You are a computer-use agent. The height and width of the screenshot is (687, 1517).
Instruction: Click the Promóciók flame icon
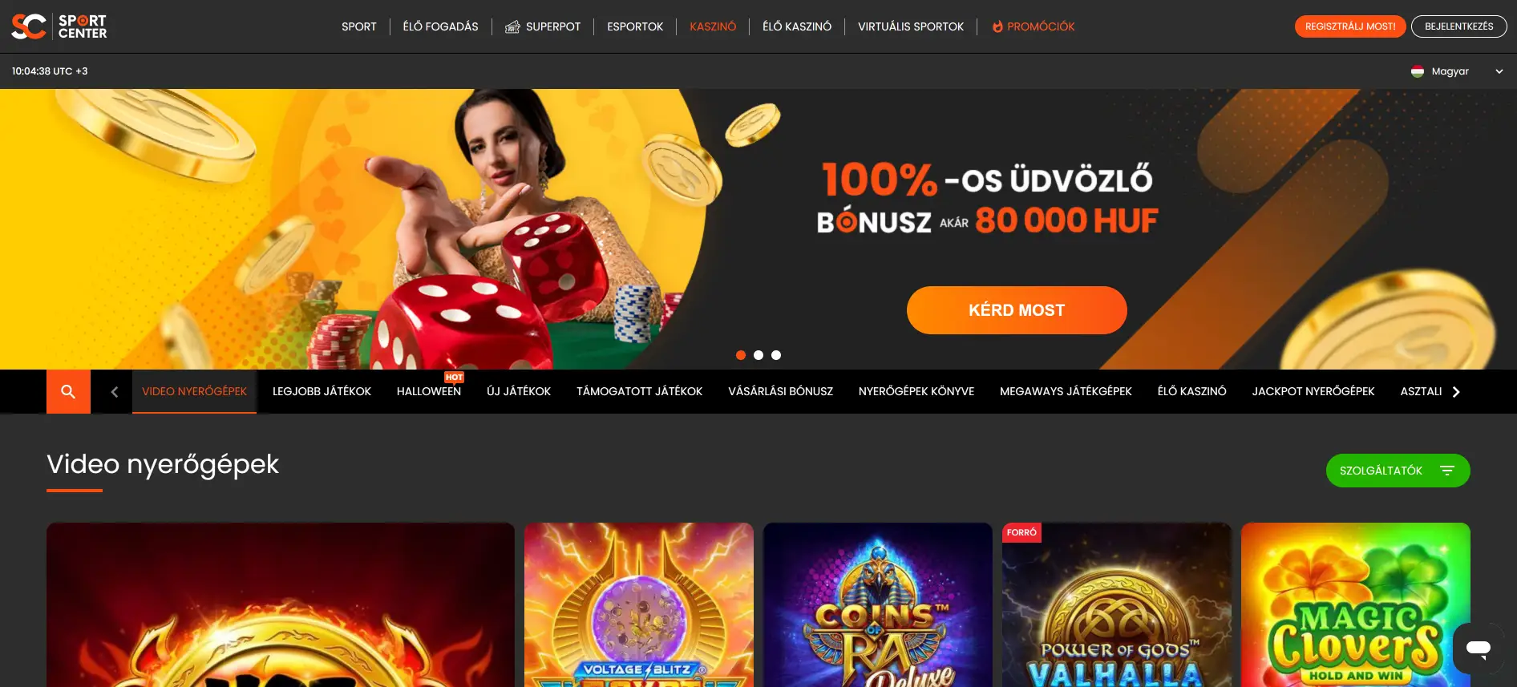pyautogui.click(x=997, y=26)
